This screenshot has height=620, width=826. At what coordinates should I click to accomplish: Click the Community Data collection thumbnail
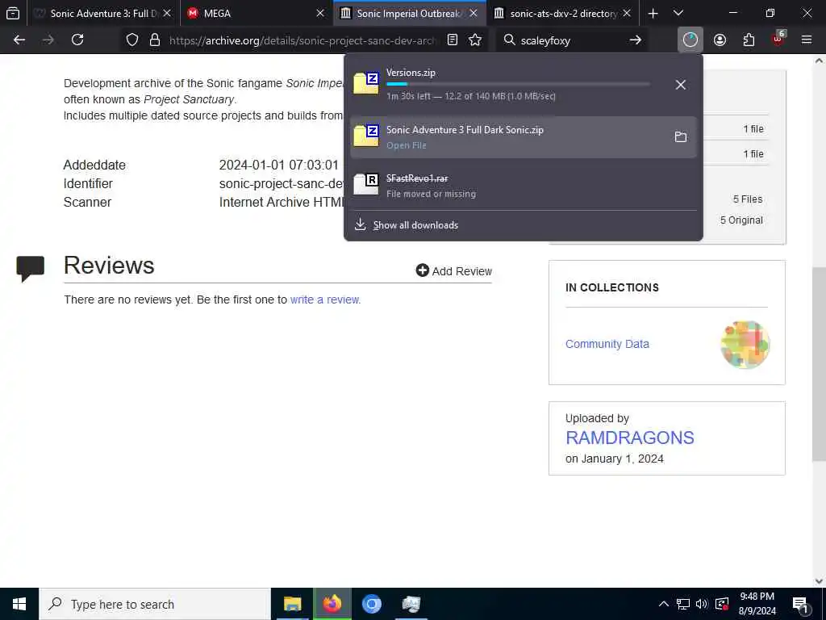click(745, 344)
